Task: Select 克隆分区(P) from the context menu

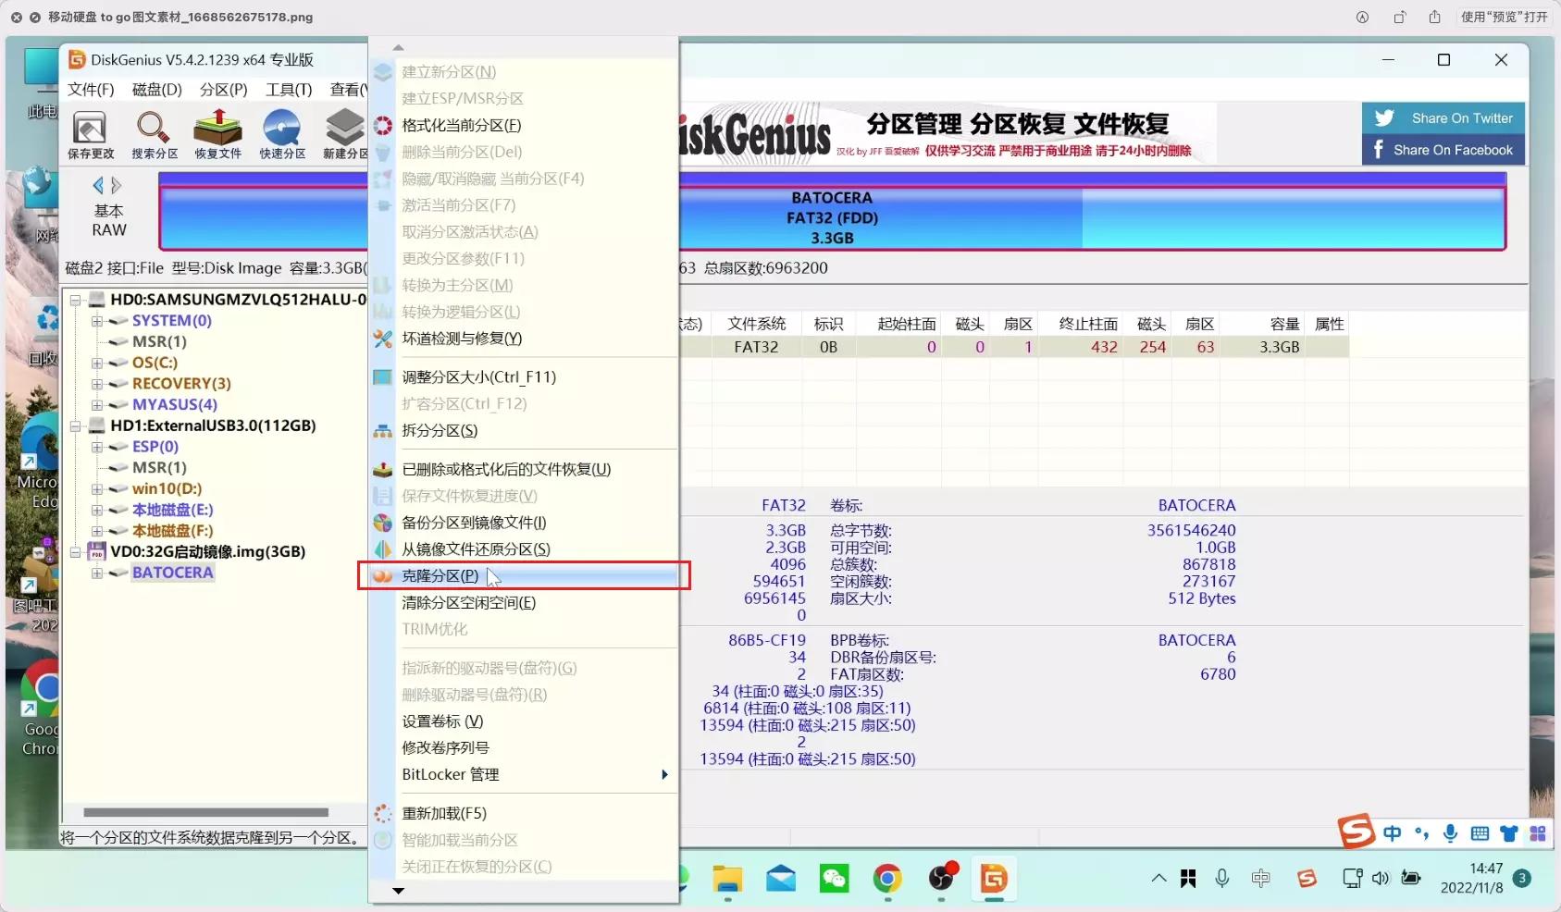Action: pyautogui.click(x=442, y=574)
